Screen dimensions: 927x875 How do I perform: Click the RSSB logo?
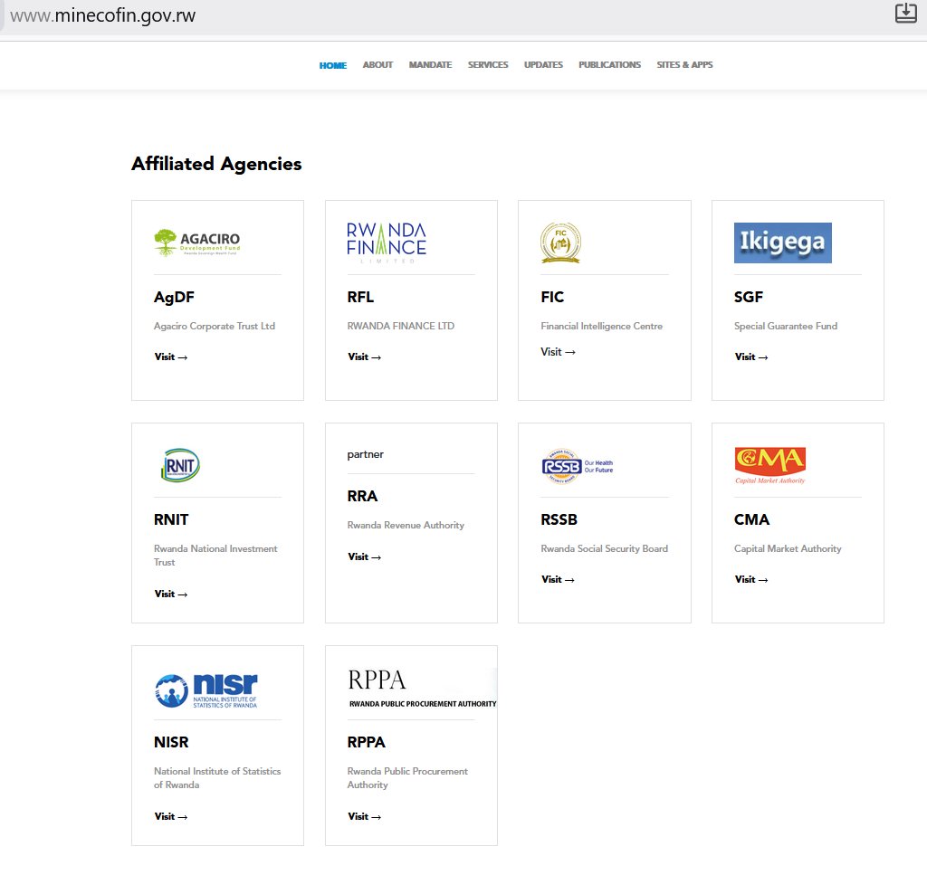(x=577, y=466)
